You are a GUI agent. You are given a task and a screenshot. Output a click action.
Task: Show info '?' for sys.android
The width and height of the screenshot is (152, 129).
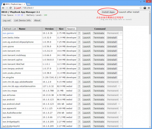click(x=79, y=100)
